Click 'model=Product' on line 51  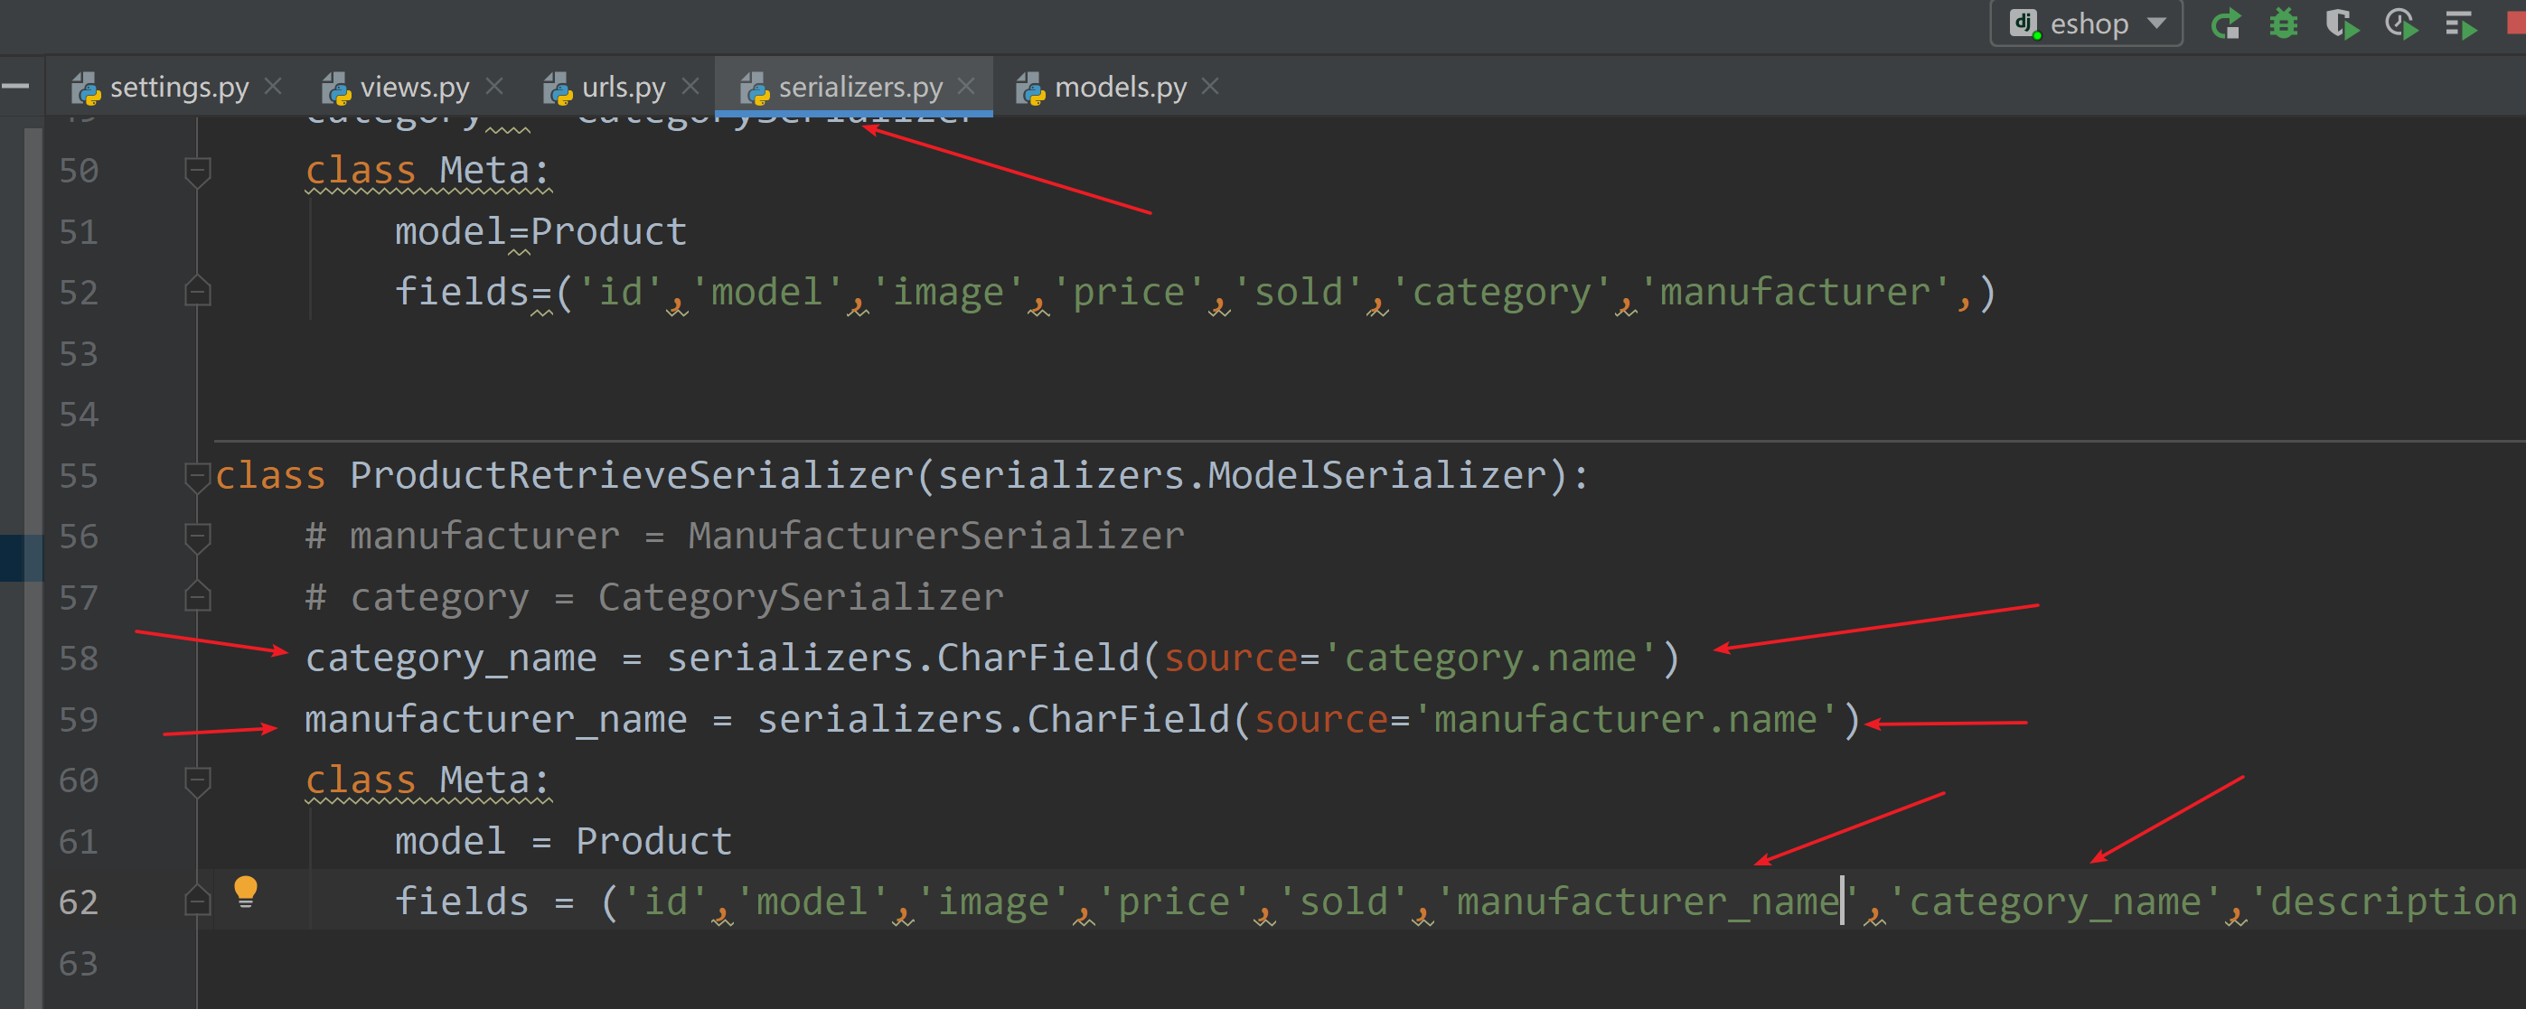point(540,232)
